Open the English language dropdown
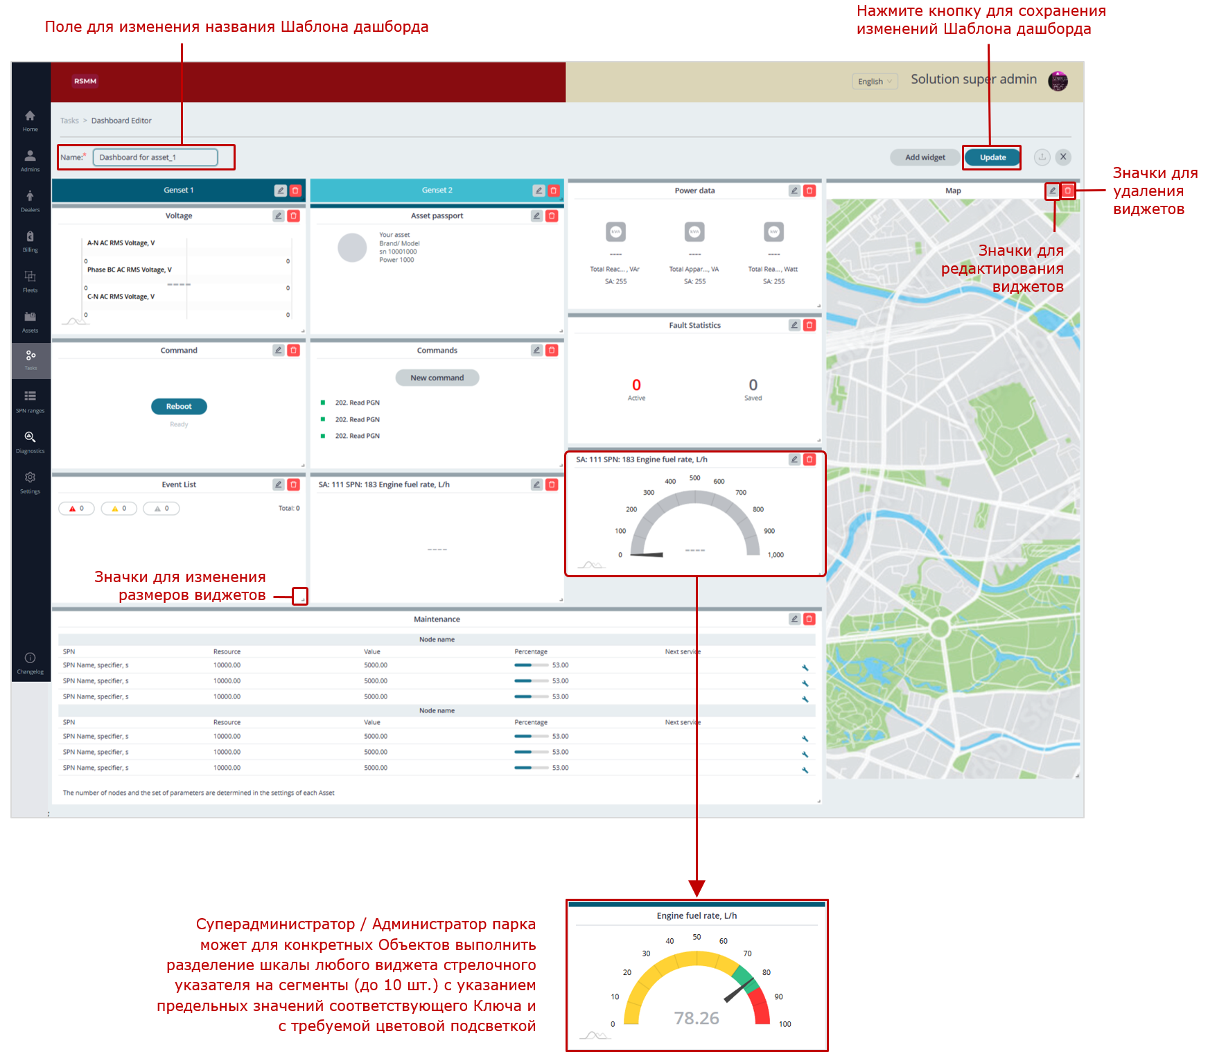The height and width of the screenshot is (1063, 1208). [875, 81]
